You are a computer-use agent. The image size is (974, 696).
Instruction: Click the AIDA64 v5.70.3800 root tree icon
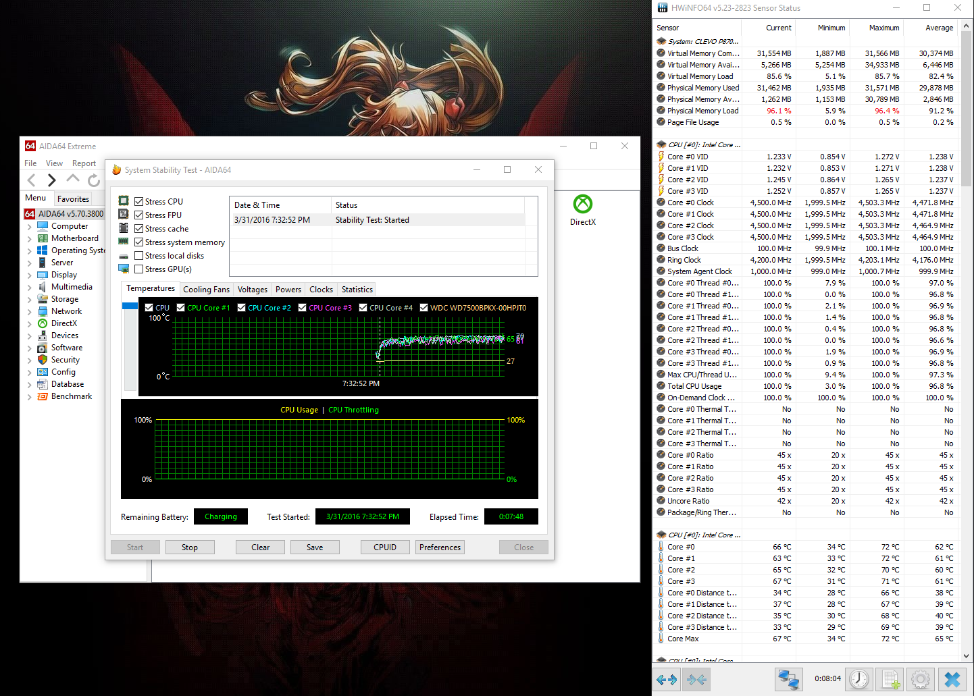tap(30, 214)
